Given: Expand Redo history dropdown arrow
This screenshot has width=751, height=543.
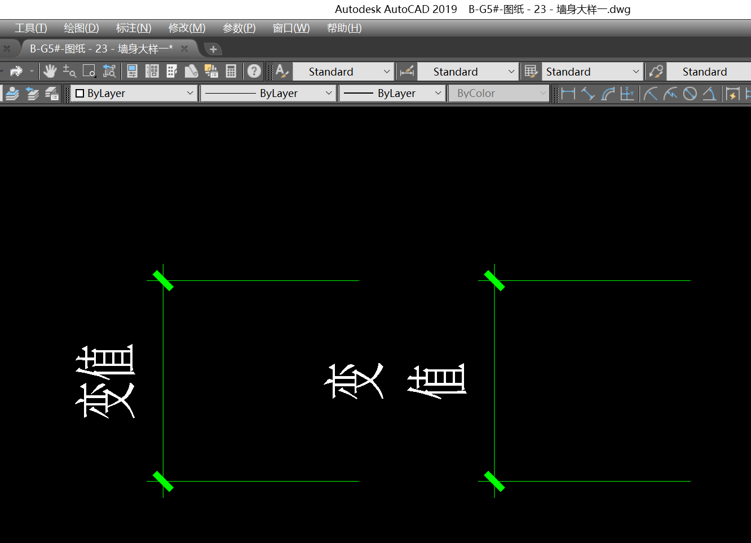Looking at the screenshot, I should 32,71.
